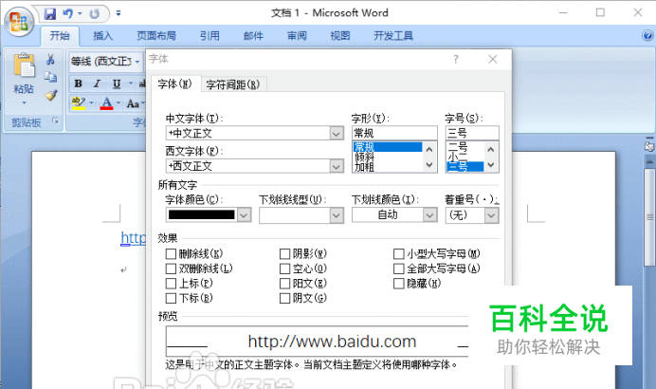This screenshot has height=389, width=656.
Task: Open the Office button menu
Action: click(19, 21)
